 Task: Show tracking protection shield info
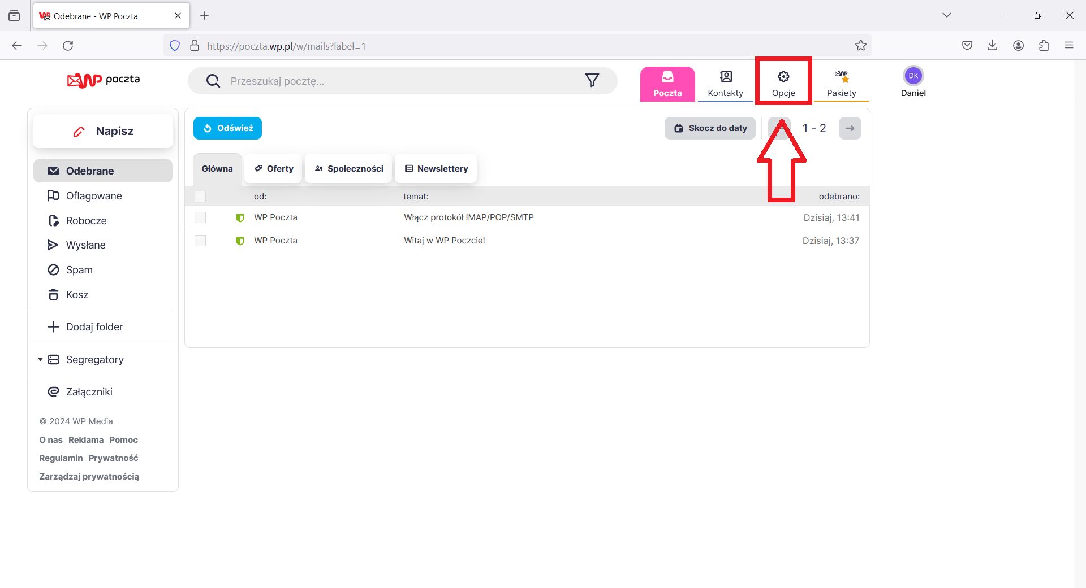click(x=175, y=46)
